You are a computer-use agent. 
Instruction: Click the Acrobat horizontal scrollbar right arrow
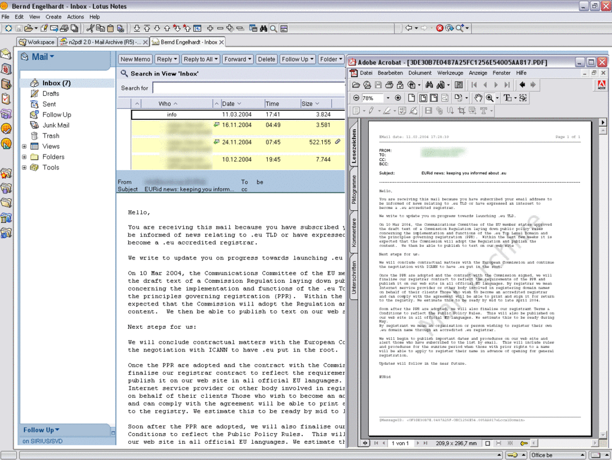pos(595,443)
